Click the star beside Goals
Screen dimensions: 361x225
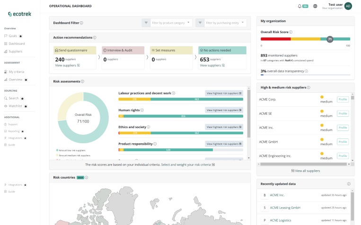20,36
